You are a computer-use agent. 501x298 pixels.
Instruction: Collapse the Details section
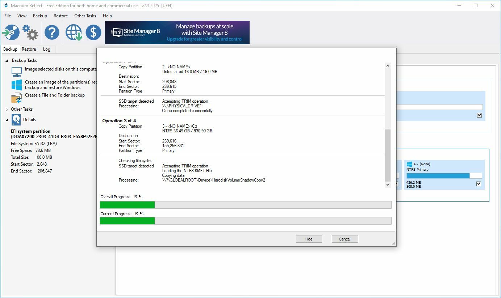pyautogui.click(x=7, y=120)
